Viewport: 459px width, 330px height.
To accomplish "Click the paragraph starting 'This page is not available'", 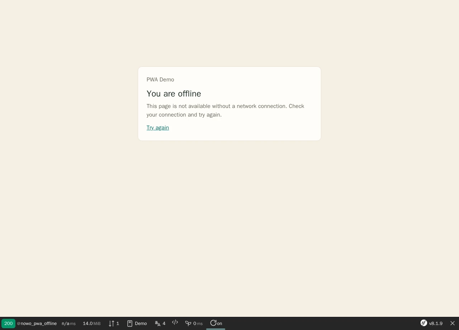I will [x=226, y=110].
